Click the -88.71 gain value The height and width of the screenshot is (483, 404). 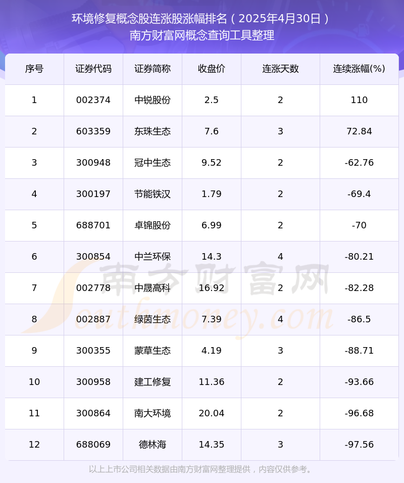coord(359,351)
